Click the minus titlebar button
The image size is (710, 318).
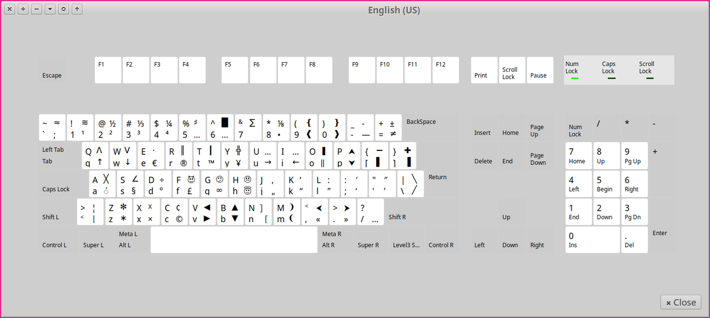[37, 9]
